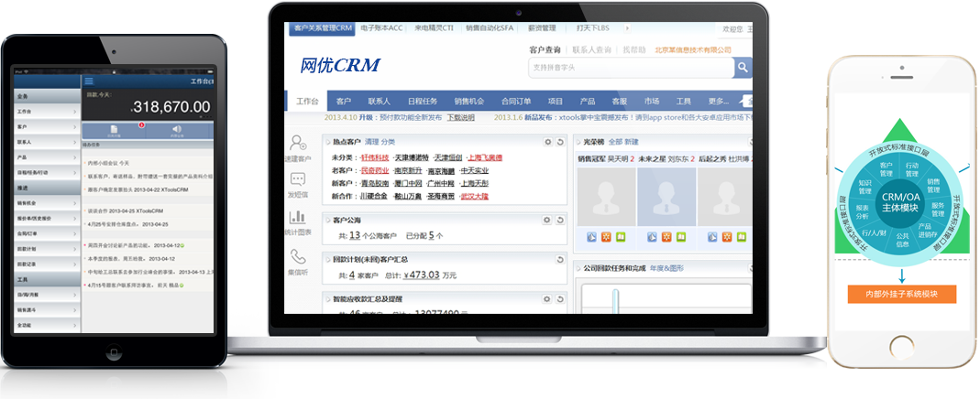Open the 发短信 send SMS icon
Screen dimensions: 980x399
click(298, 180)
